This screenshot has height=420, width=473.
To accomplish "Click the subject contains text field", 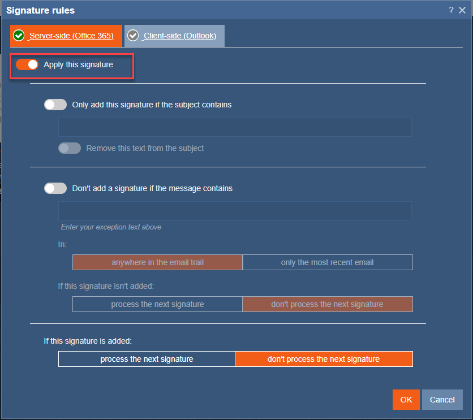I will 234,127.
